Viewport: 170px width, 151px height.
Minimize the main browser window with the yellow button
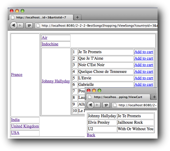[17, 11]
